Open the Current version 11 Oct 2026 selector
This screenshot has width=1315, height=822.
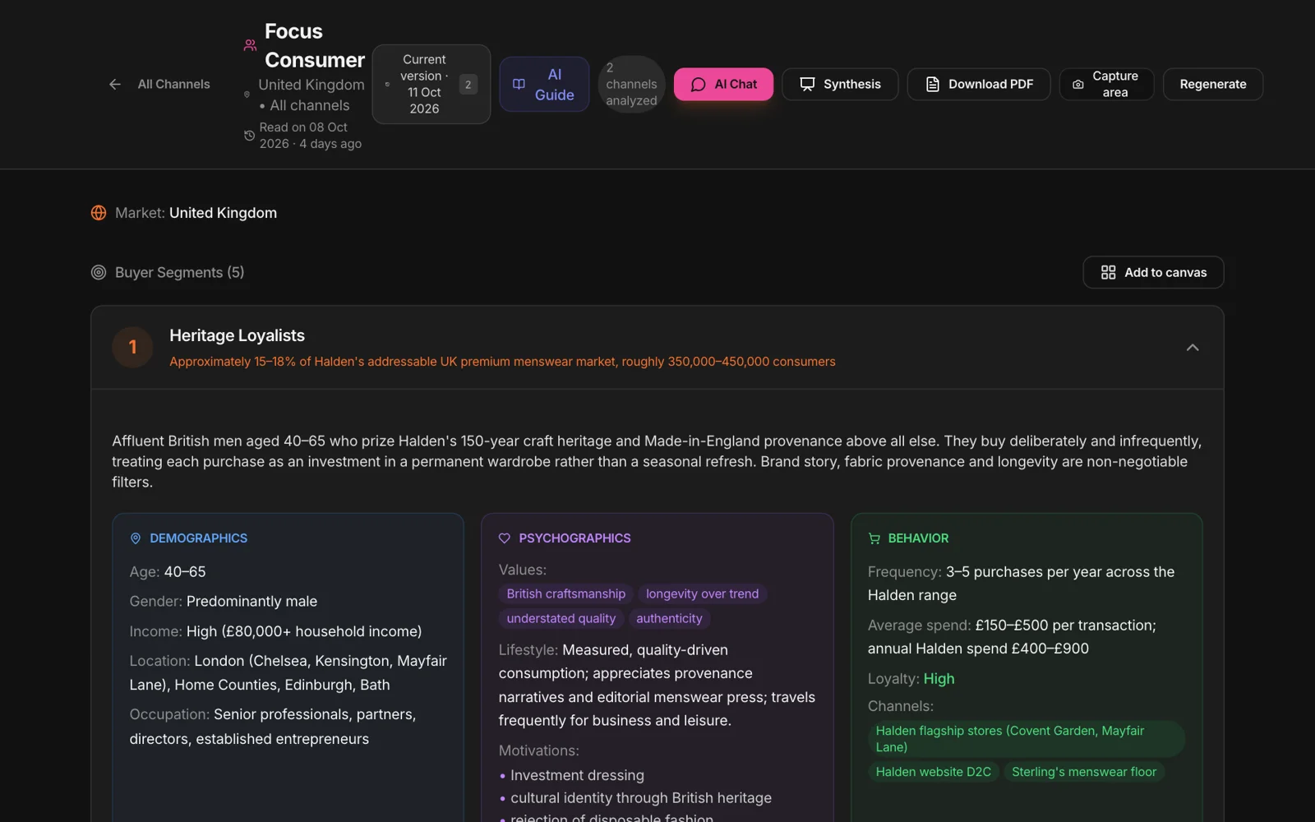pos(431,84)
